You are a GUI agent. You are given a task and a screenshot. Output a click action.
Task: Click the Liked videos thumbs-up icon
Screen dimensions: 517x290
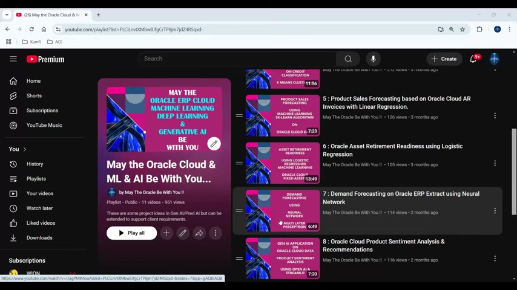tap(13, 223)
